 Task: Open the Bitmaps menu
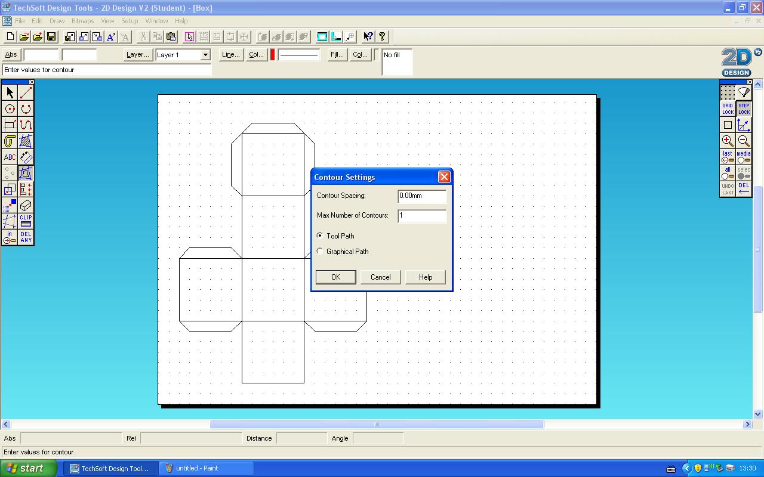82,21
